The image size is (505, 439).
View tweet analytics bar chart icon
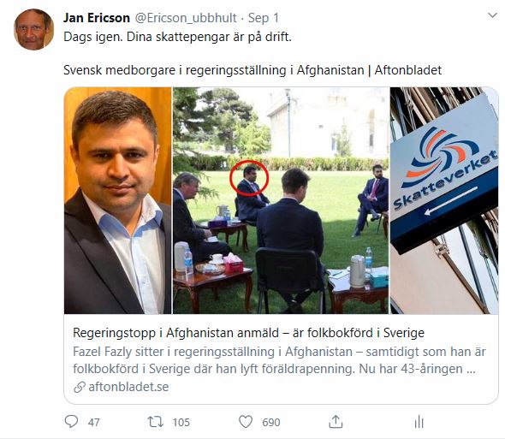tap(419, 422)
